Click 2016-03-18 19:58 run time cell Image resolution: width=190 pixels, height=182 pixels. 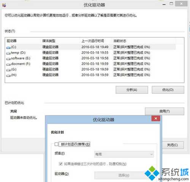95,58
